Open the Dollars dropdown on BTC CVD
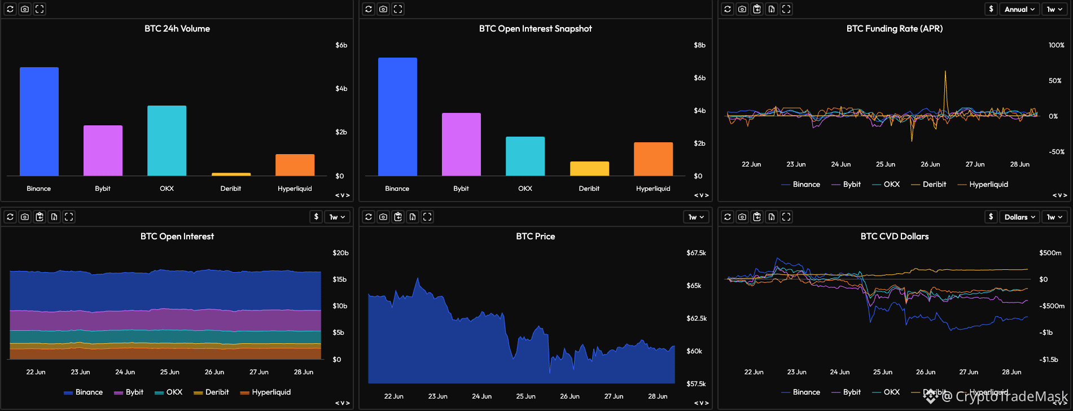Viewport: 1073px width, 411px height. coord(1020,217)
